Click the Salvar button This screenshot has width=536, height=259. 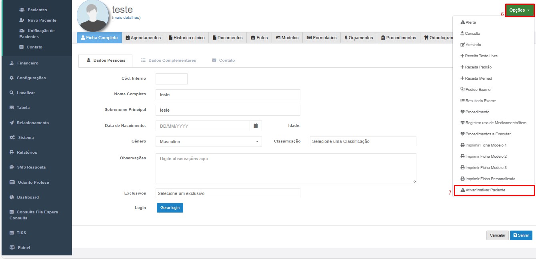(x=521, y=235)
